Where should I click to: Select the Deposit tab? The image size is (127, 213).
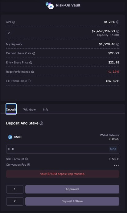[11, 109]
